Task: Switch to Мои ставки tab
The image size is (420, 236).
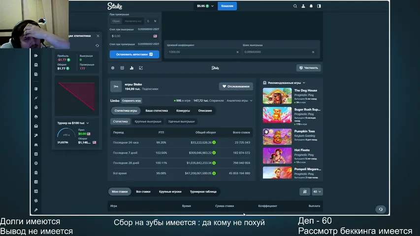Action: point(120,192)
